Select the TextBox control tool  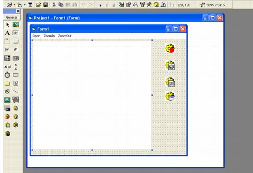[x=15, y=33]
